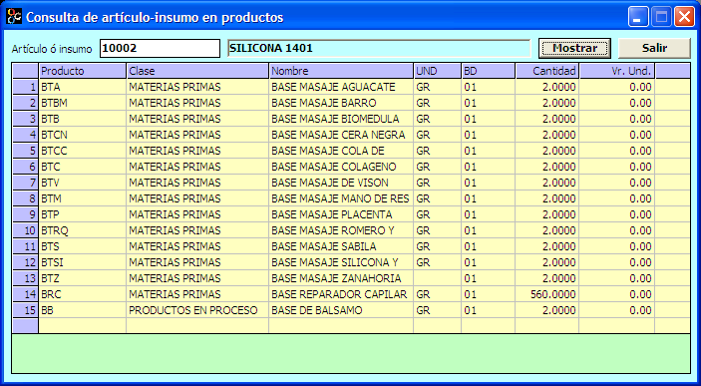The image size is (701, 386).
Task: Click the cell BASE MASAJE AGUACATE
Action: (x=341, y=87)
